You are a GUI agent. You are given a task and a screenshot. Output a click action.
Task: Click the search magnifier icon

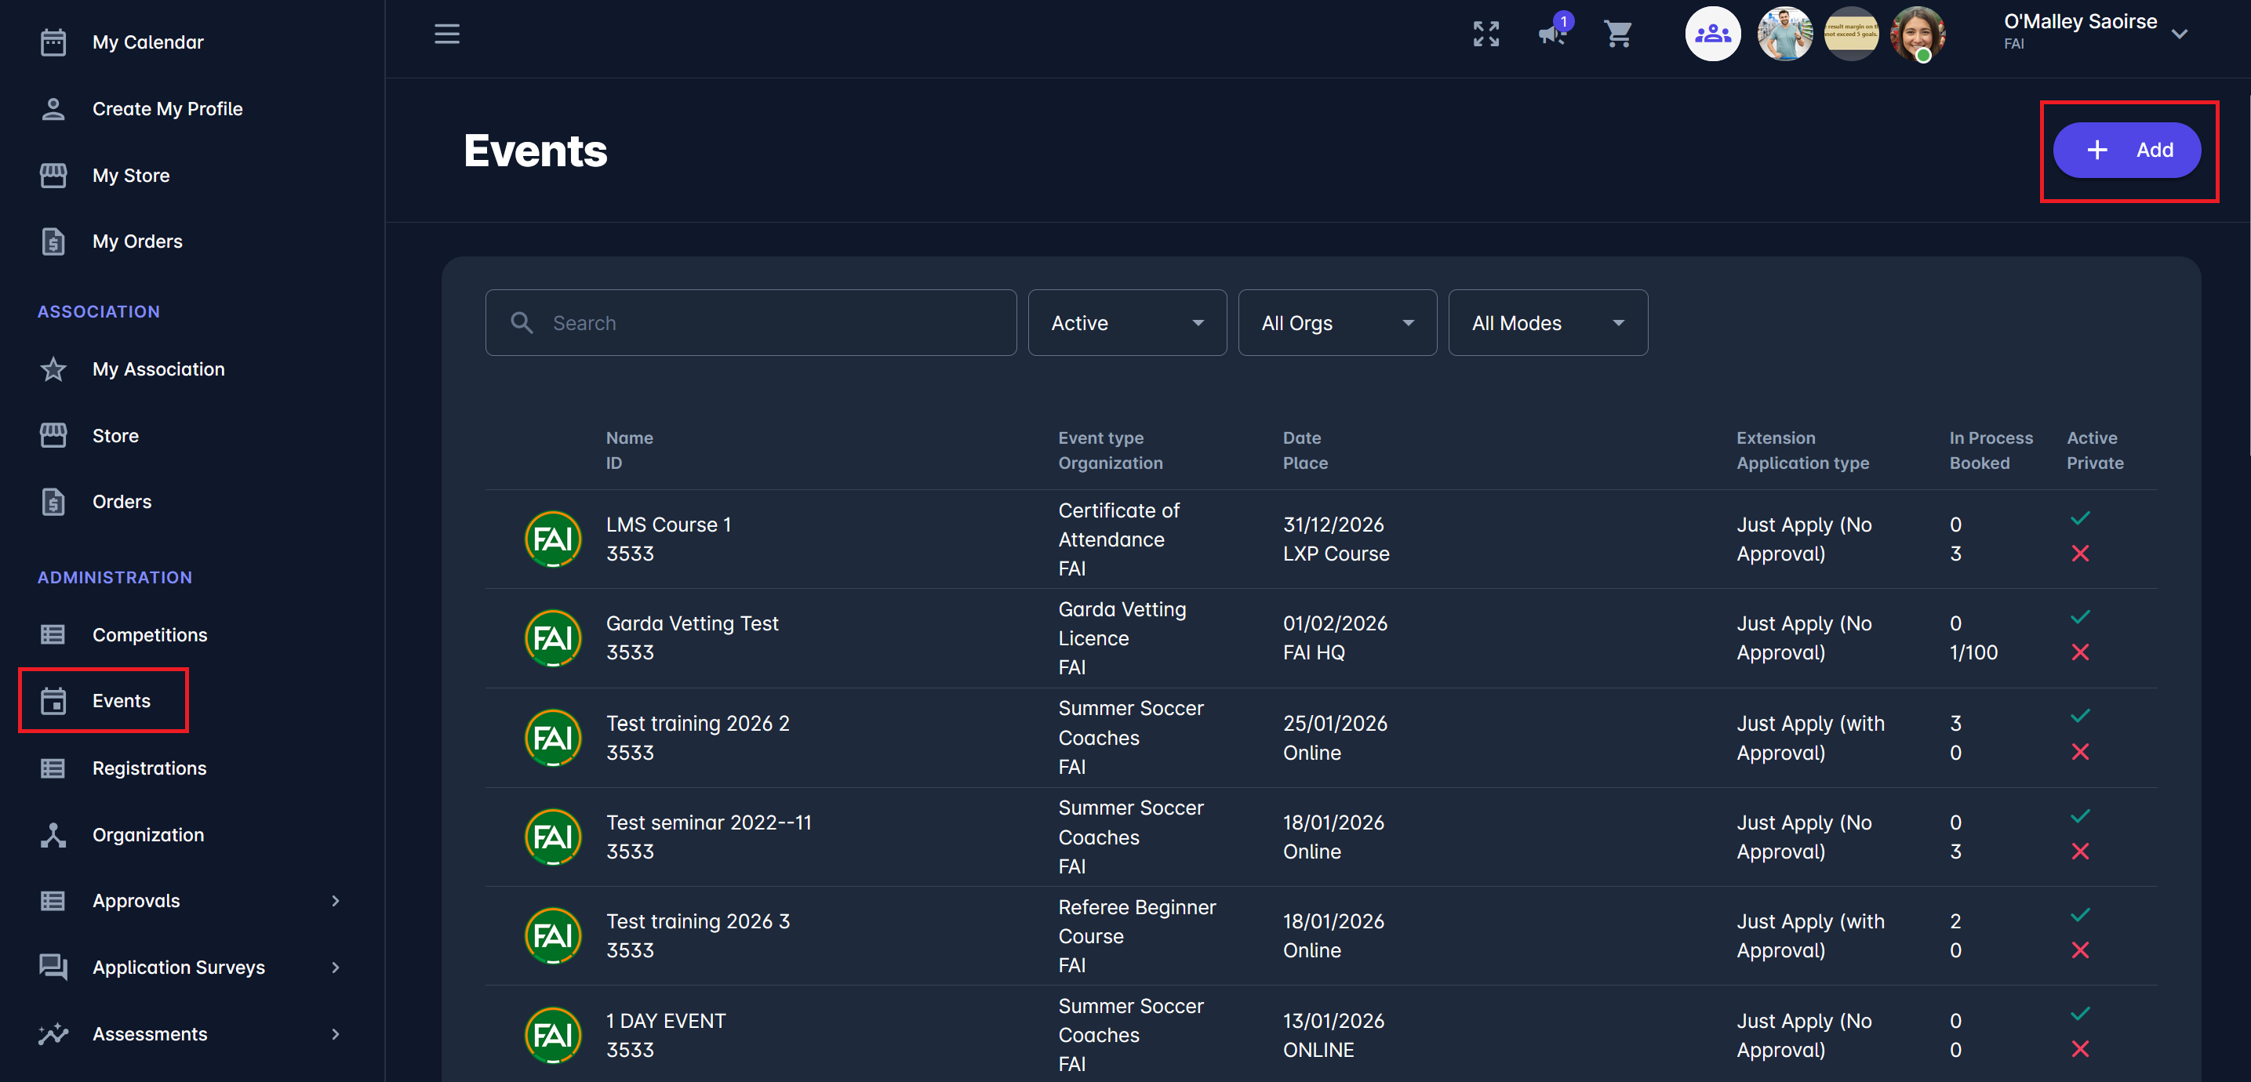pos(522,323)
